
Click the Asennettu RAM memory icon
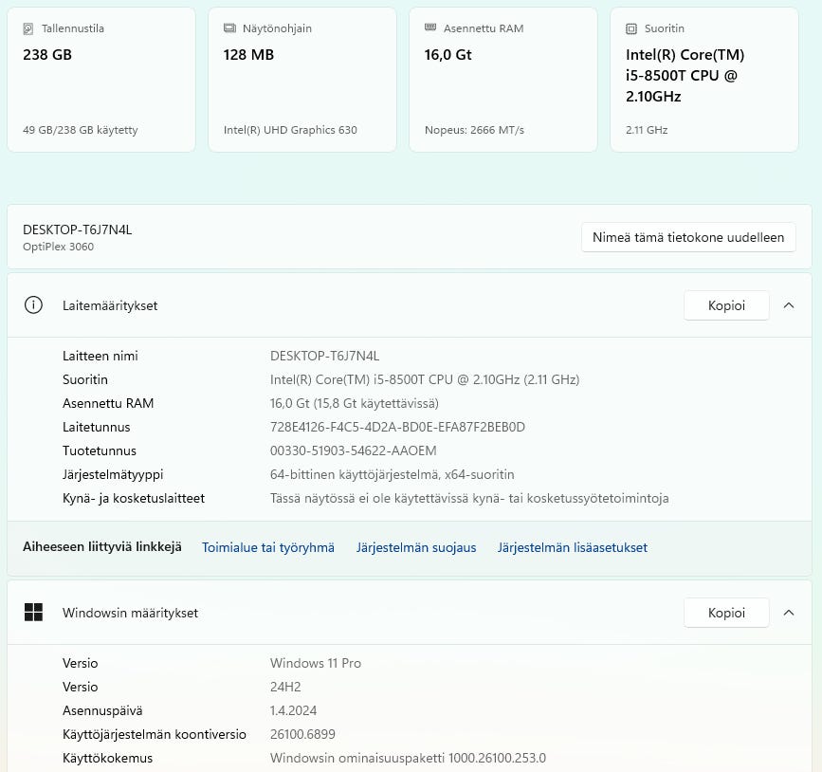click(x=430, y=28)
